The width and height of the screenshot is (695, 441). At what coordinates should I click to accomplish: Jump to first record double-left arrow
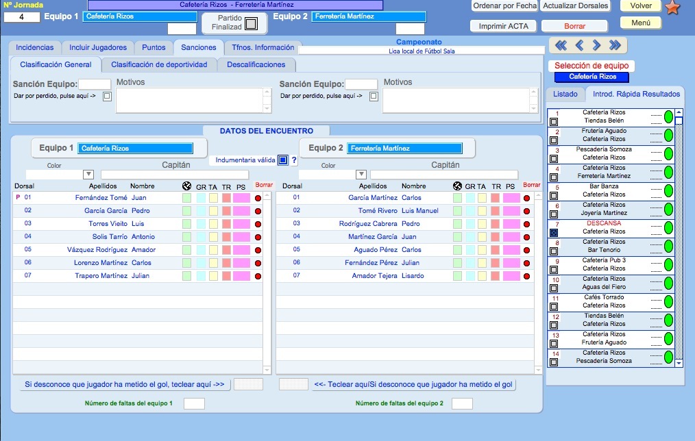click(x=561, y=45)
